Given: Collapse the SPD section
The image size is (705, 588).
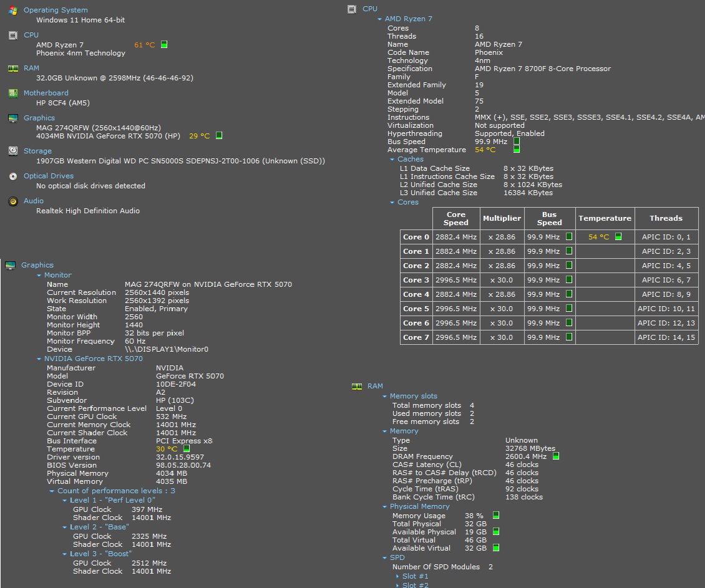Looking at the screenshot, I should [384, 558].
